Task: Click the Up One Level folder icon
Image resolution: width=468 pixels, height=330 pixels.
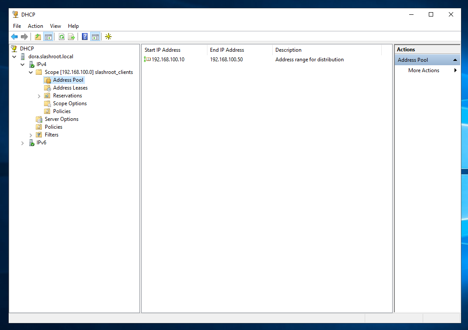Action: click(x=38, y=37)
